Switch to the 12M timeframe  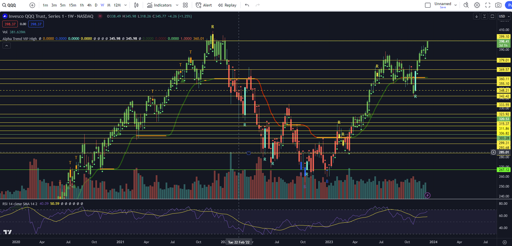point(117,5)
